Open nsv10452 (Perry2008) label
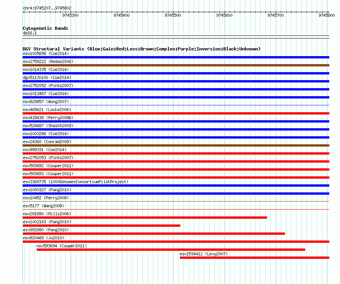The width and height of the screenshot is (340, 284). (46, 198)
